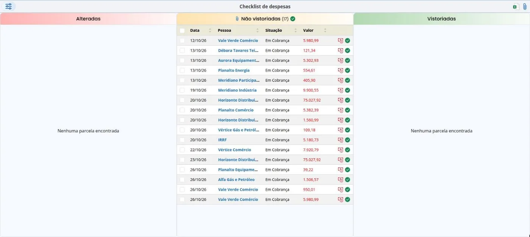
Task: Click the green check on Débora Tavares row
Action: pos(348,51)
